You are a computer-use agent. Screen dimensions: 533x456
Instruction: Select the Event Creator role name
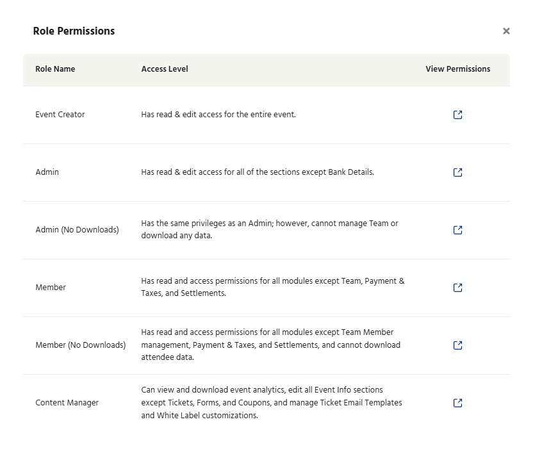60,115
